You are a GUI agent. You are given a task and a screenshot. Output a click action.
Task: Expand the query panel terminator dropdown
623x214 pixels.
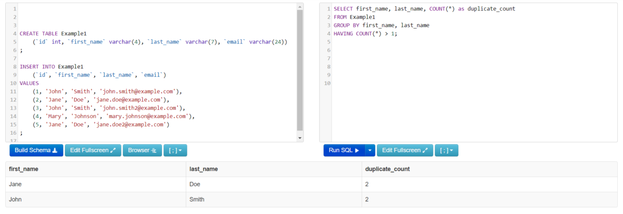pyautogui.click(x=446, y=150)
